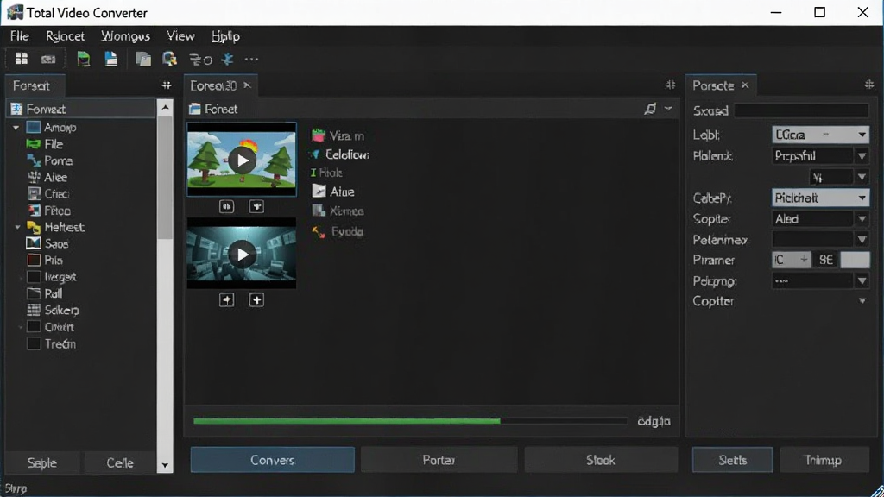Select the Aiue list item

(x=333, y=192)
